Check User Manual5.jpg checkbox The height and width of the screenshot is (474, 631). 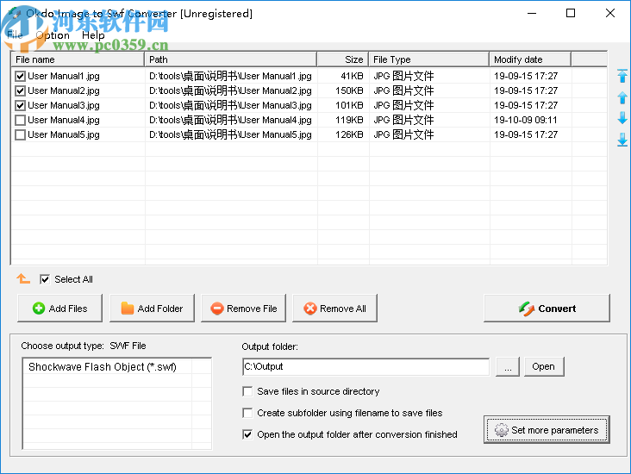pos(20,134)
